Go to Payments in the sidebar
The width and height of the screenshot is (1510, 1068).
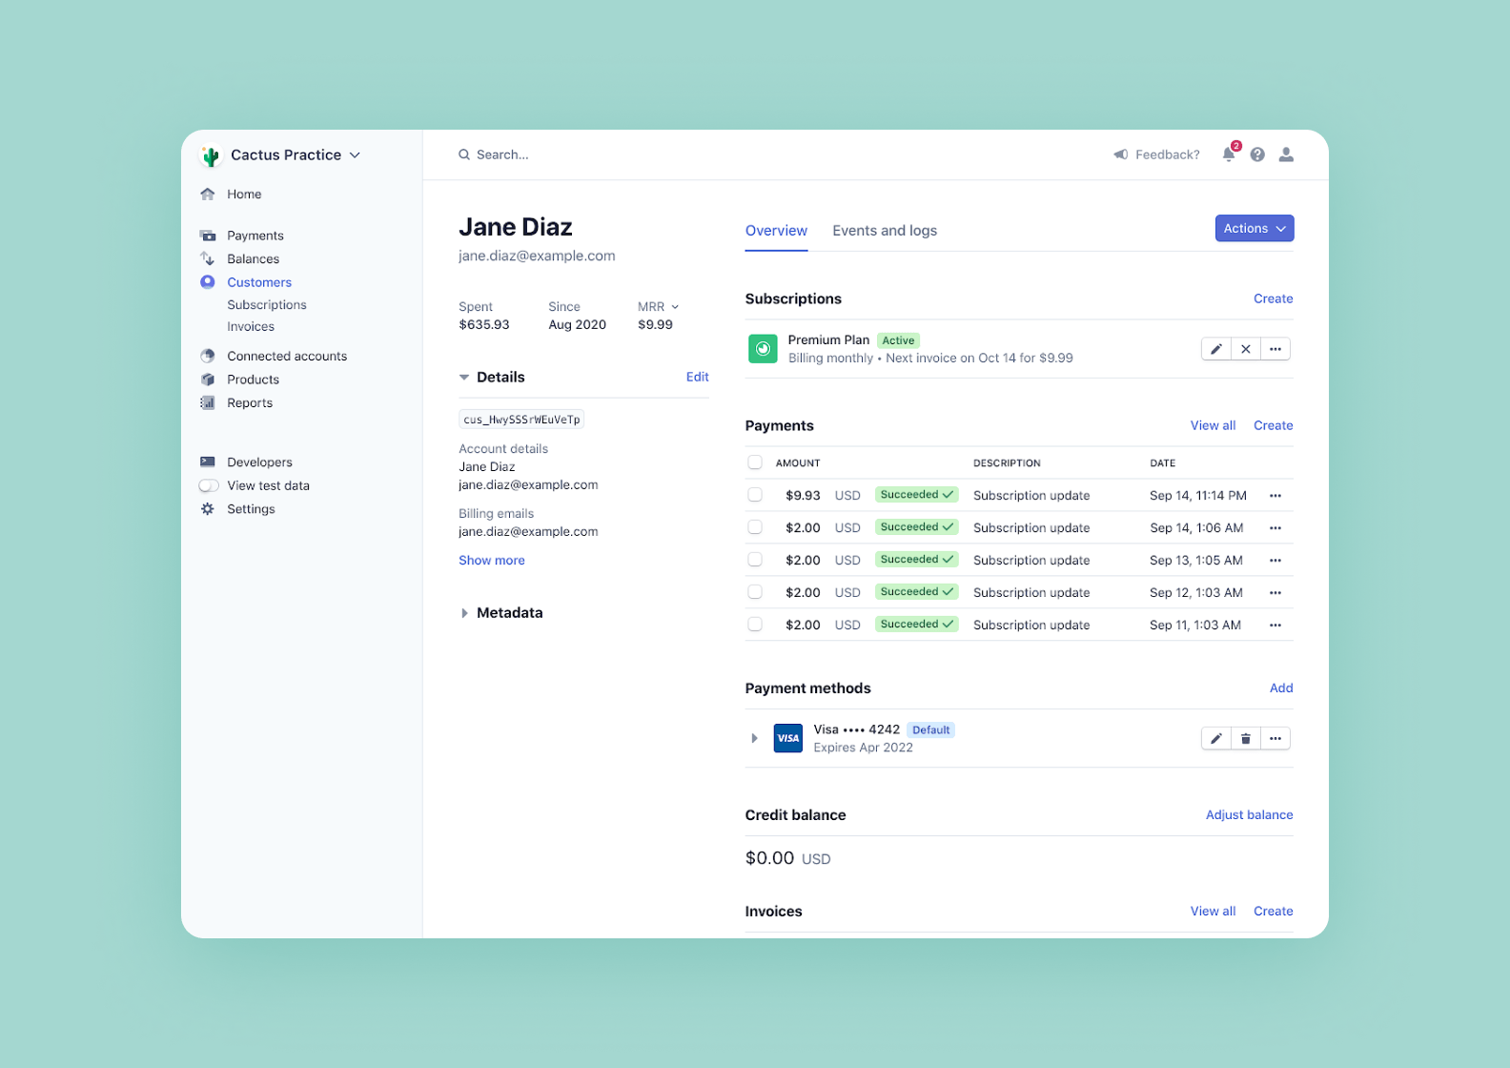[x=255, y=236]
